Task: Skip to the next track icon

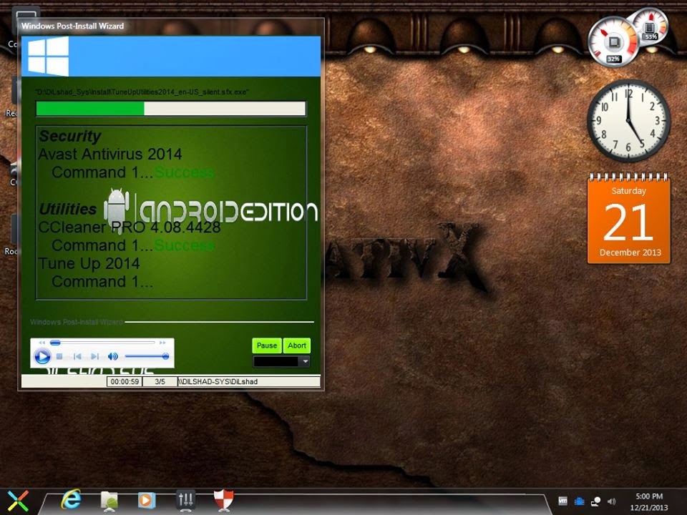Action: pyautogui.click(x=94, y=355)
